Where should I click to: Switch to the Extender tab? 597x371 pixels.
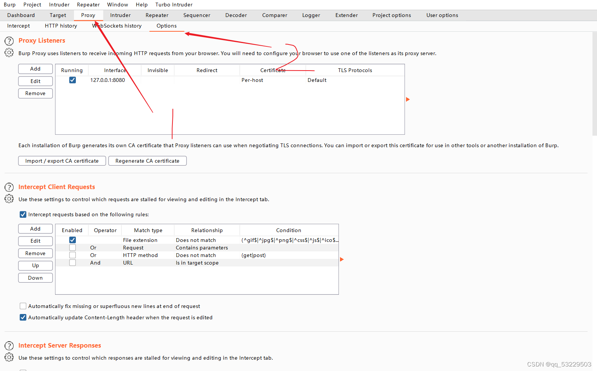tap(346, 15)
